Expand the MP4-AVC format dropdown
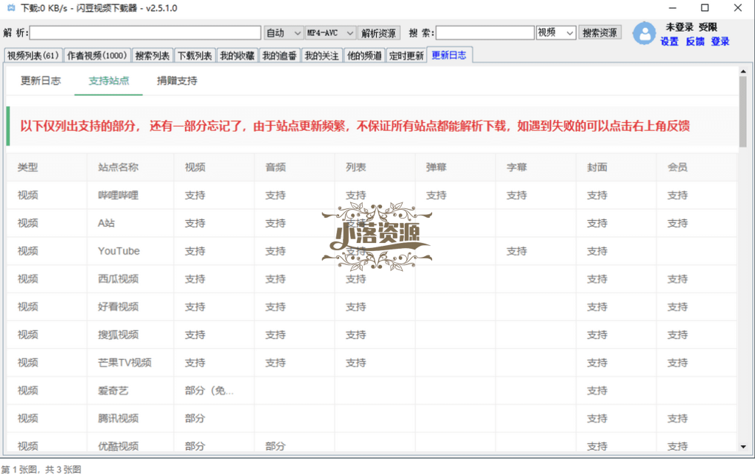 (x=330, y=32)
